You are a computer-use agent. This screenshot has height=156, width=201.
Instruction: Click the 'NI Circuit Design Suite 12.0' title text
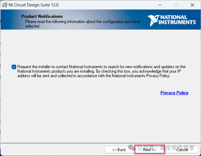[x=34, y=5]
